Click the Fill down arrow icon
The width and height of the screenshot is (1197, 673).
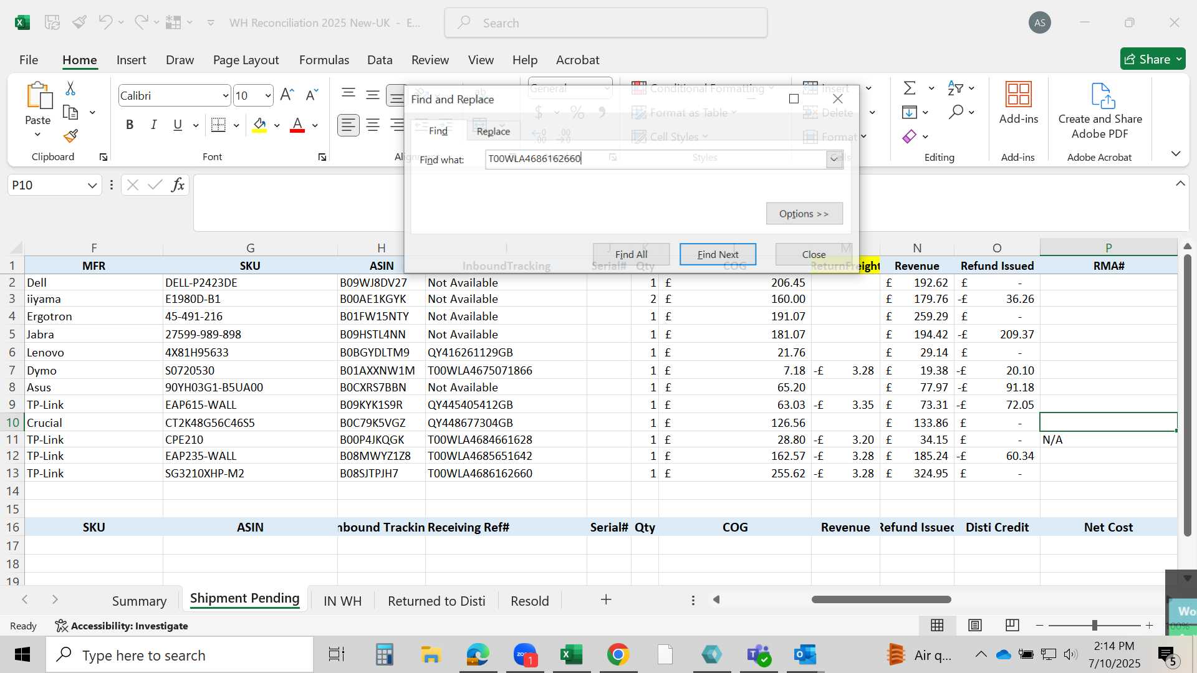pyautogui.click(x=910, y=112)
